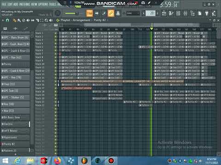Open the Purity #2 breadcrumb dropdown

99,20
